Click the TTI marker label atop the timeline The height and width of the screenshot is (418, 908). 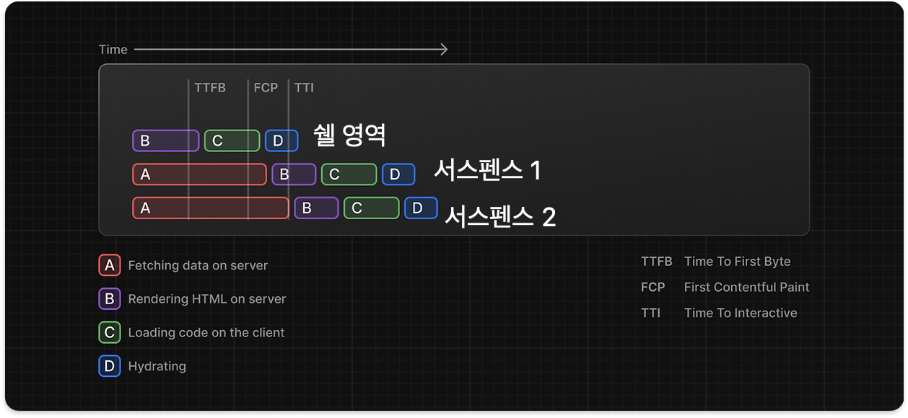[304, 88]
